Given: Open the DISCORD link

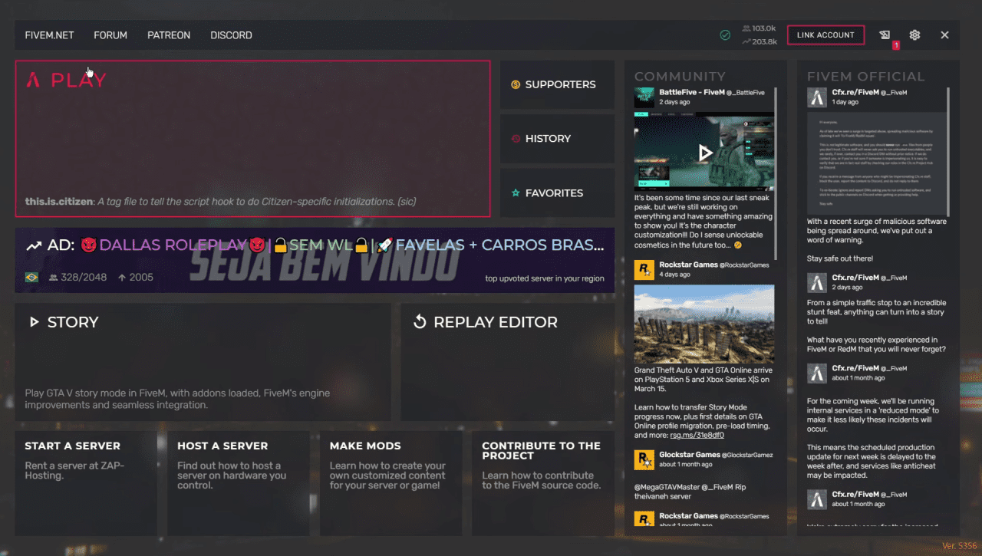Looking at the screenshot, I should click(231, 35).
